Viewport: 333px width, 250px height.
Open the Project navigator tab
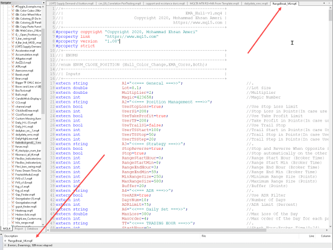(x=19, y=229)
